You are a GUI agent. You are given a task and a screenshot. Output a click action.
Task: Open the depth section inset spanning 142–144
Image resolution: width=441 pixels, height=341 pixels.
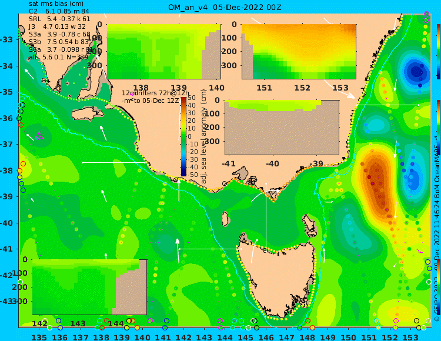coord(89,287)
